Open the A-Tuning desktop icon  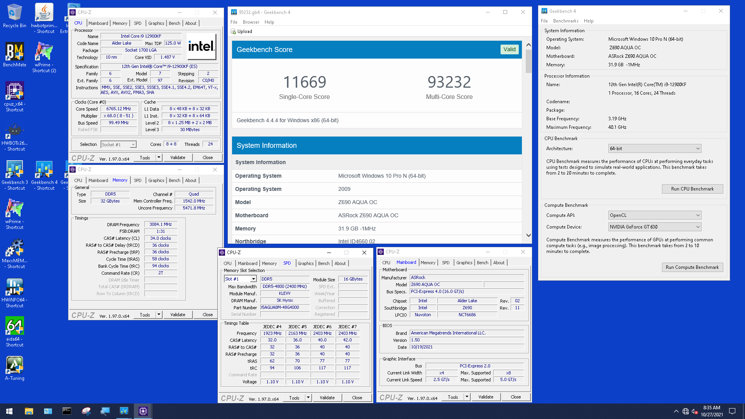tap(14, 368)
